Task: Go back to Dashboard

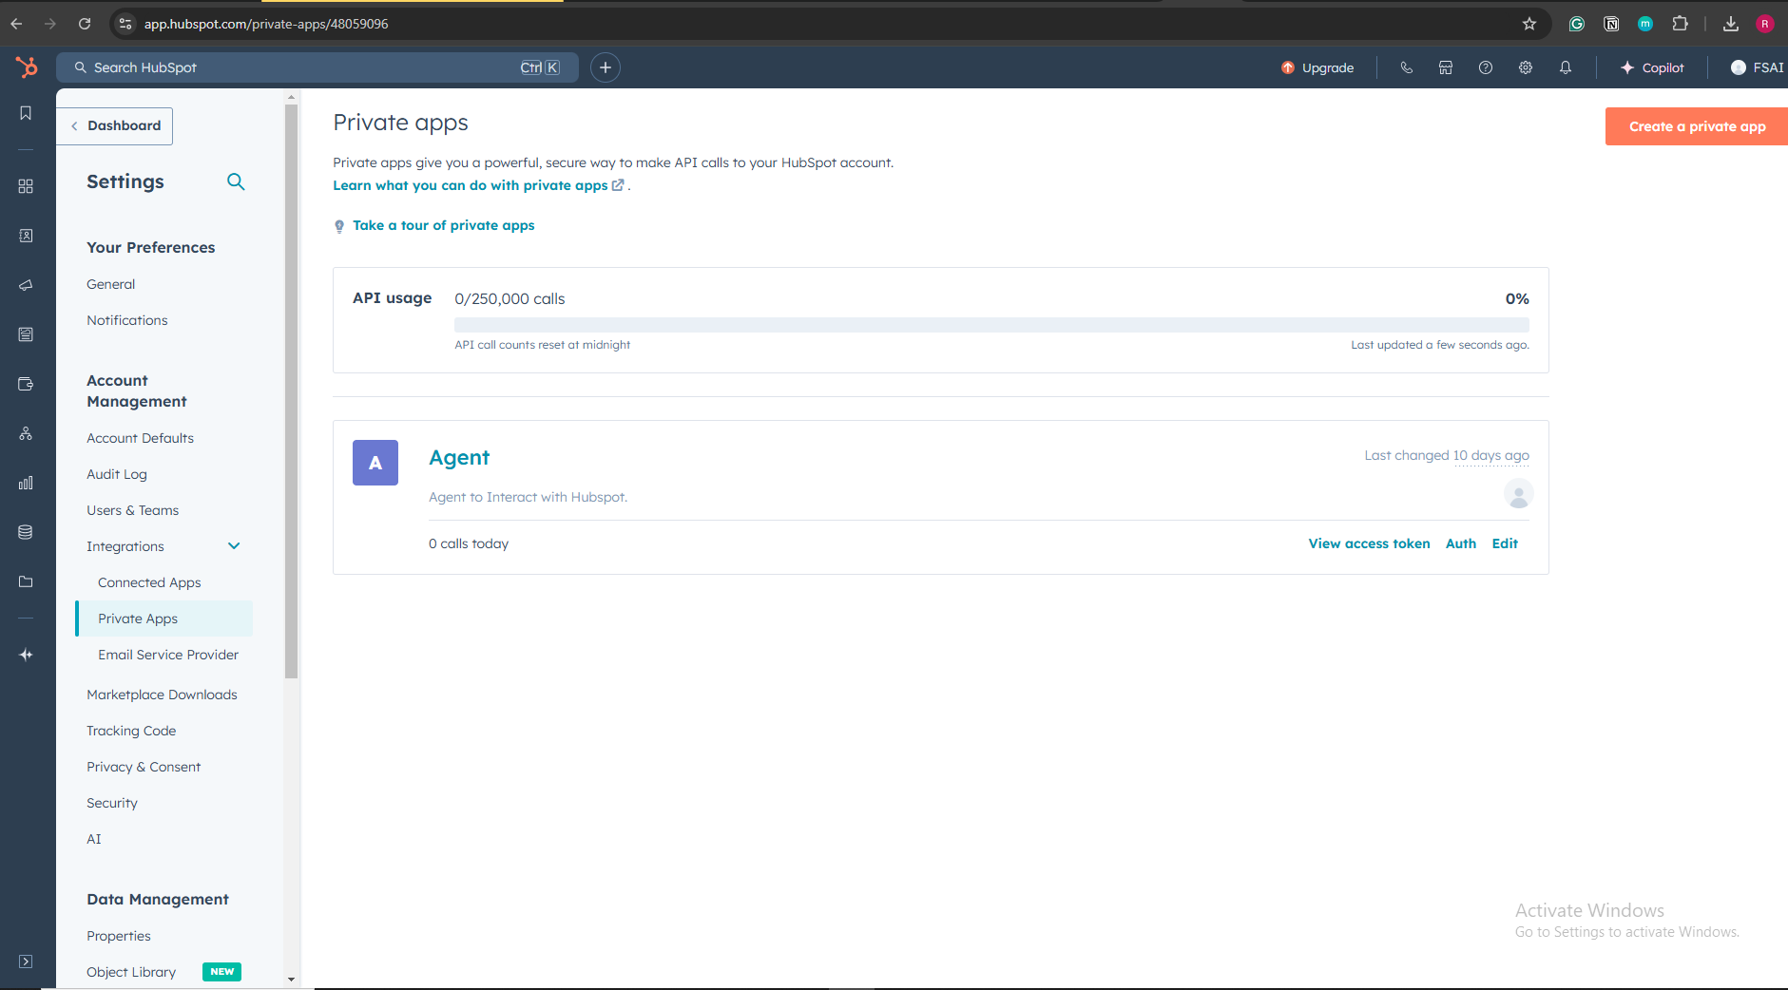Action: click(x=115, y=125)
